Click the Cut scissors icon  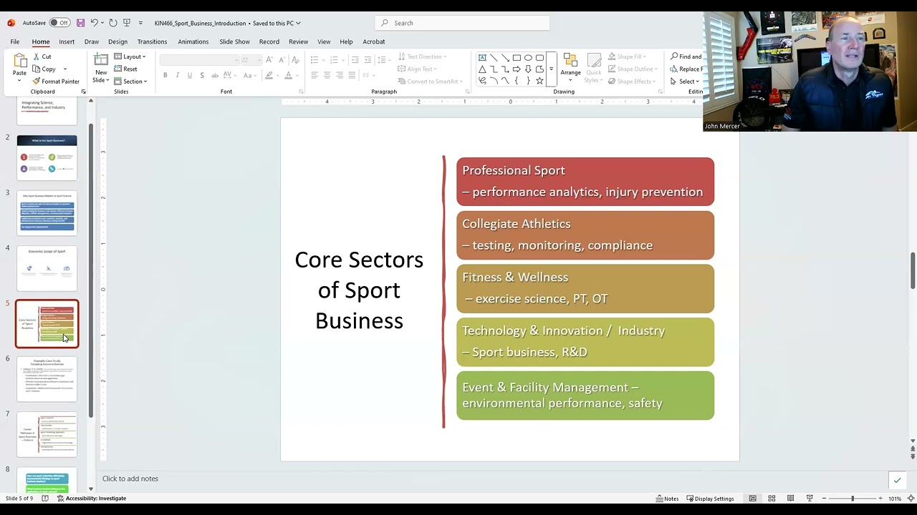coord(35,57)
